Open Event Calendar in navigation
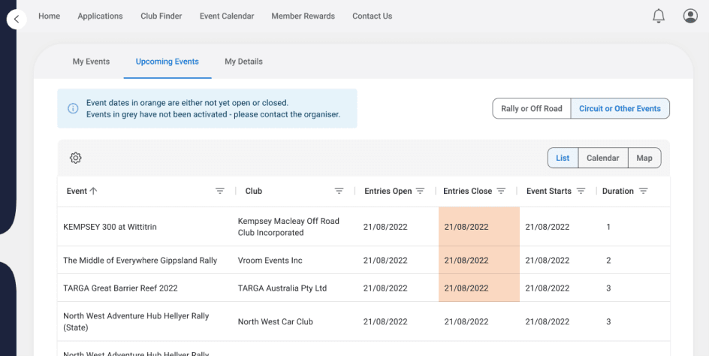Screen dimensions: 709x356 [227, 16]
